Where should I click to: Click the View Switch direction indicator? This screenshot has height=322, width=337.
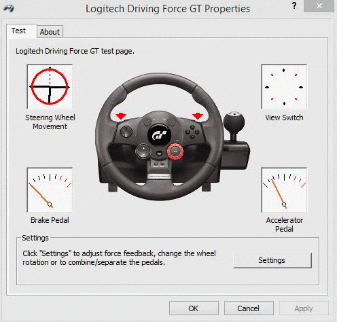click(x=284, y=87)
